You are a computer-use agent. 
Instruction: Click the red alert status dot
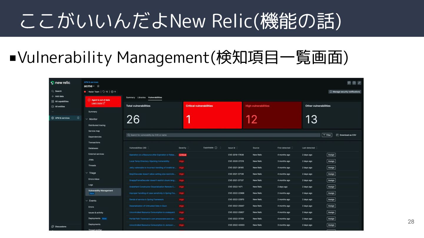click(85, 92)
